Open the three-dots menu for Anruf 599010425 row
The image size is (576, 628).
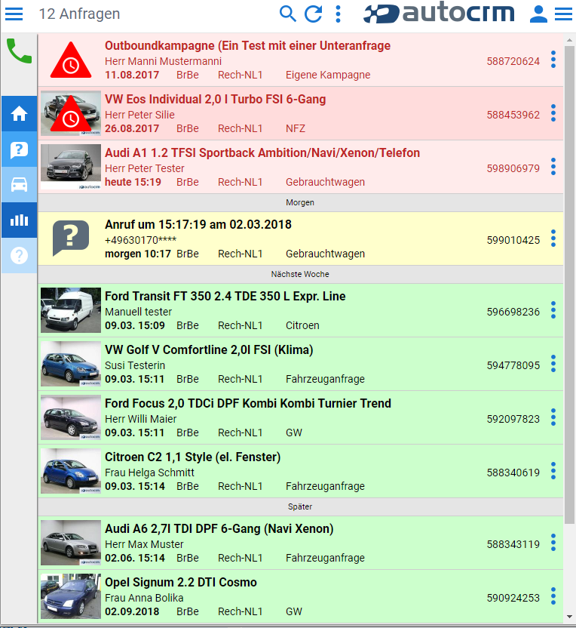[553, 239]
